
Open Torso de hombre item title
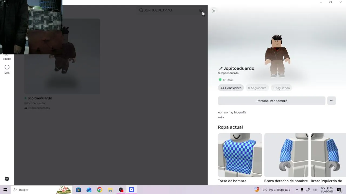[232, 181]
